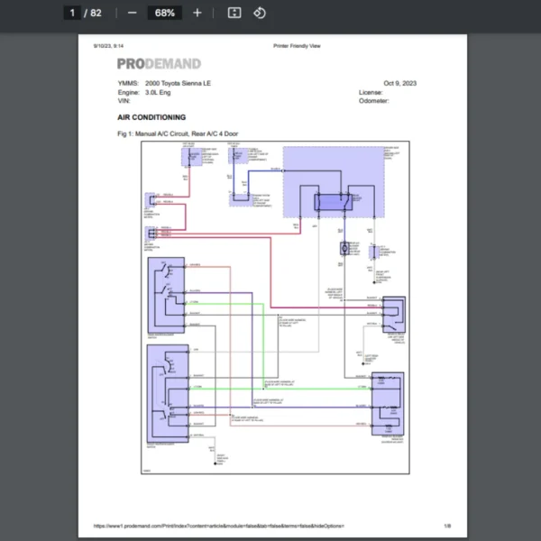
Task: Click the Printer Friendly View header text
Action: (297, 46)
